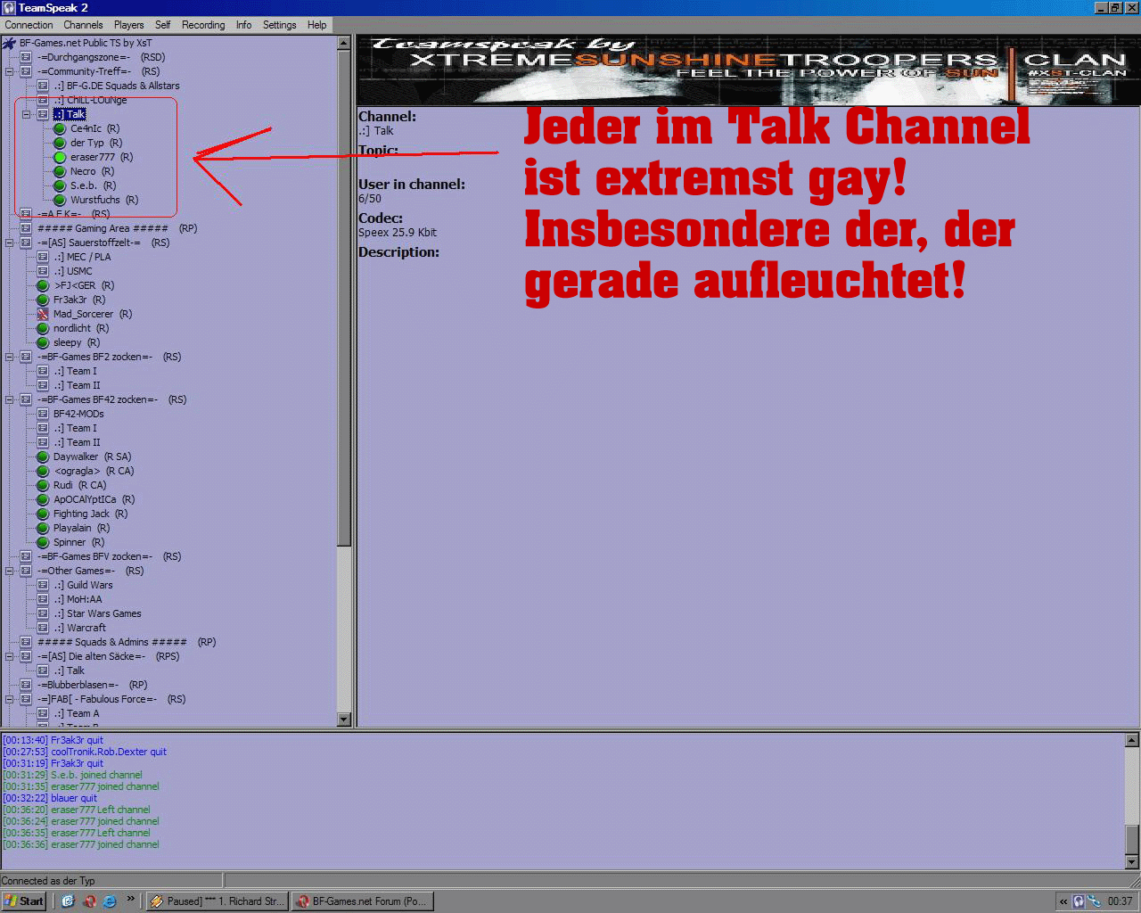Open the Settings menu
1141x913 pixels.
[x=279, y=25]
